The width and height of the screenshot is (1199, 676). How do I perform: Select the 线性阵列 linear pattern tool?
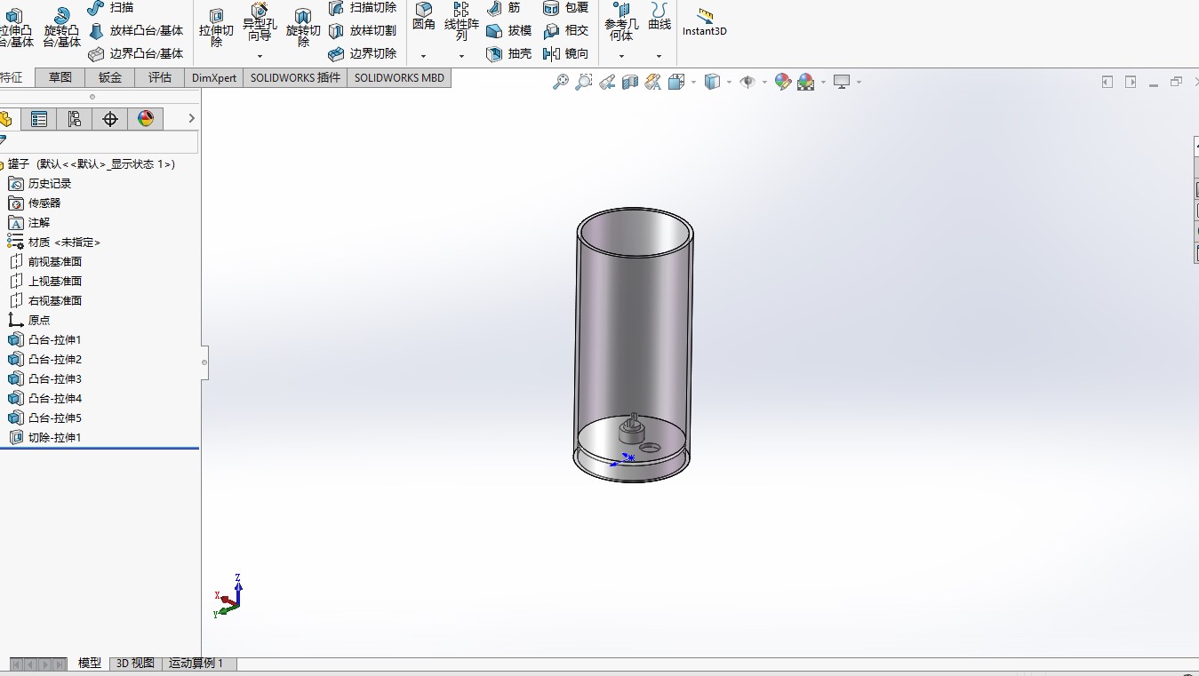click(x=461, y=21)
